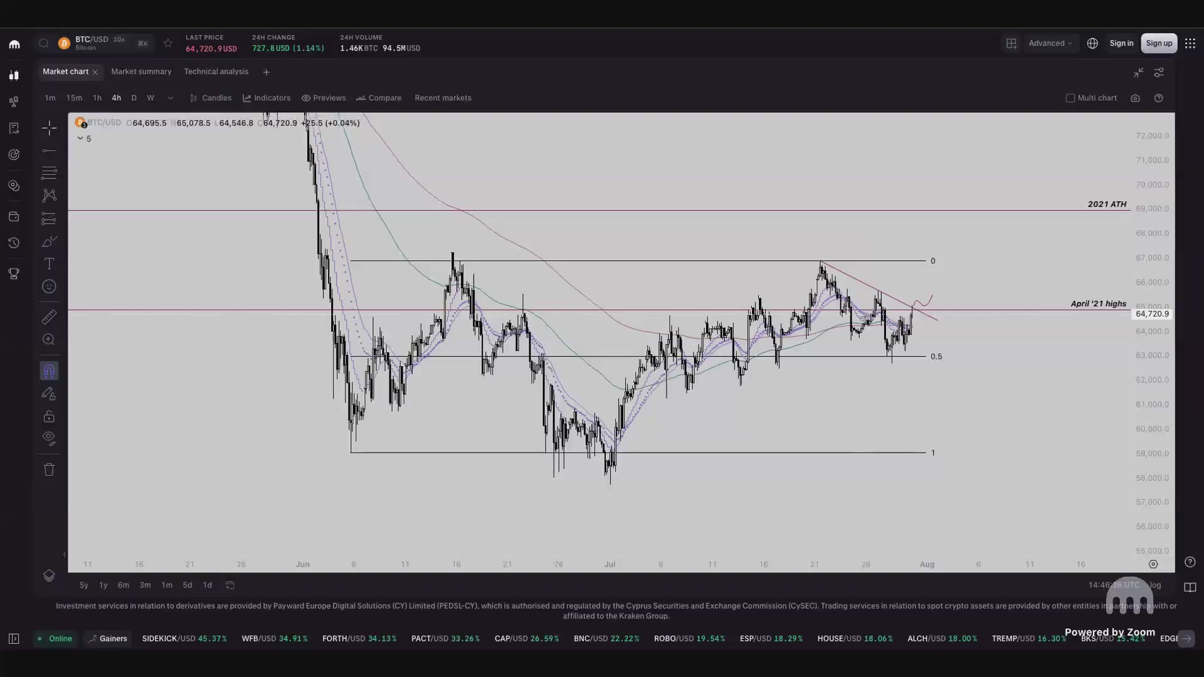Click the Sign in link

1121,43
